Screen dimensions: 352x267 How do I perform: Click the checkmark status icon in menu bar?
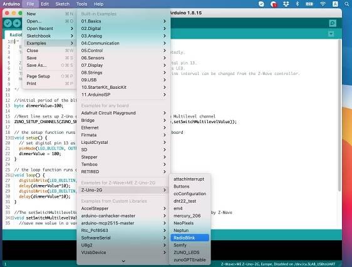261,4
